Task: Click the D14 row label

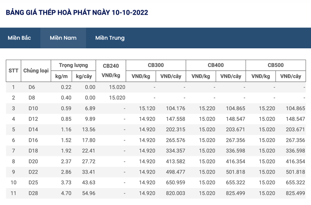Action: click(33, 129)
